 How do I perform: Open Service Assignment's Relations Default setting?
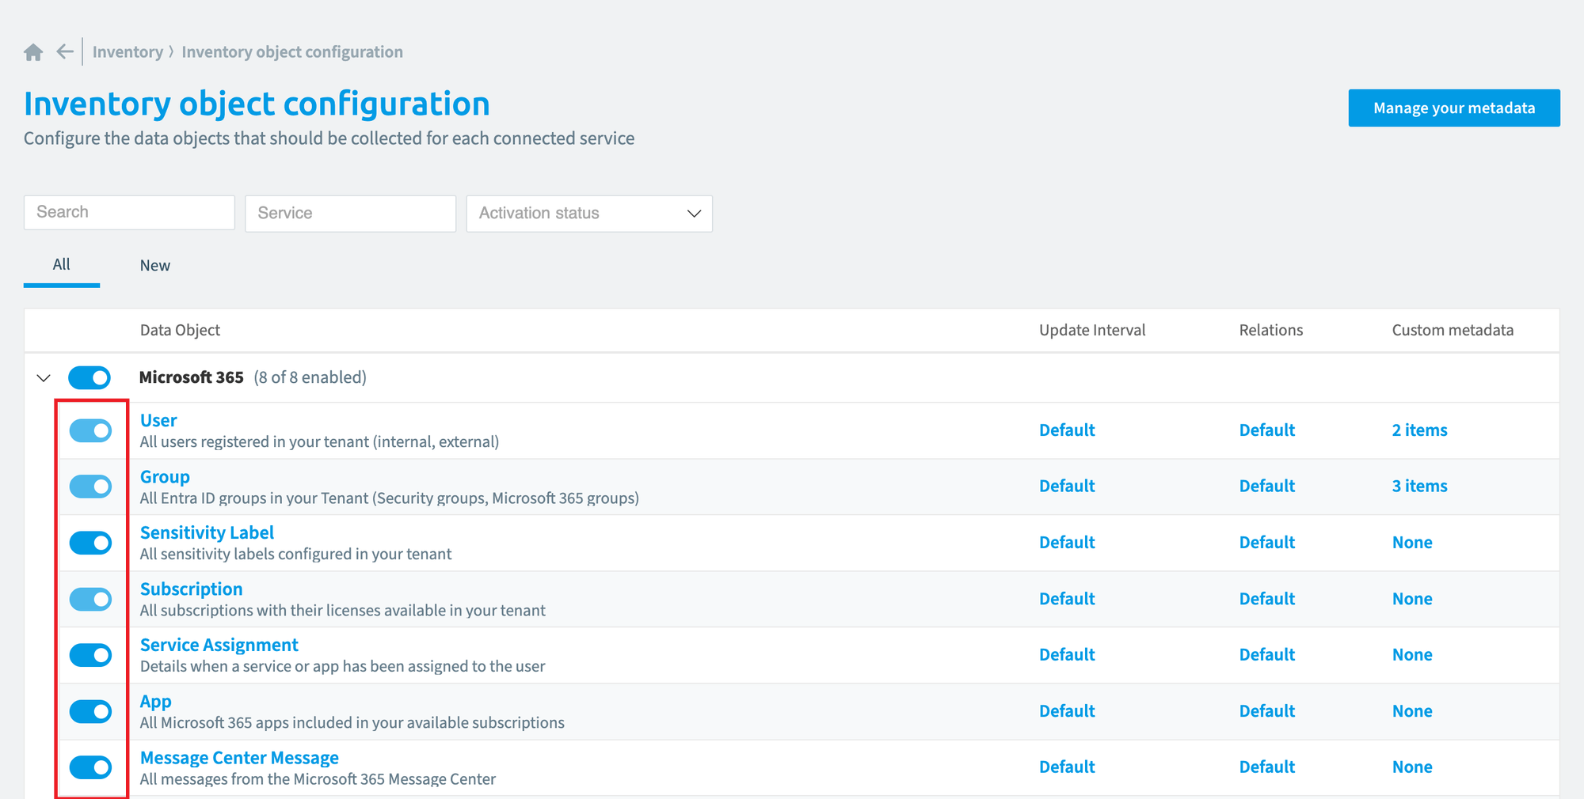(1267, 655)
